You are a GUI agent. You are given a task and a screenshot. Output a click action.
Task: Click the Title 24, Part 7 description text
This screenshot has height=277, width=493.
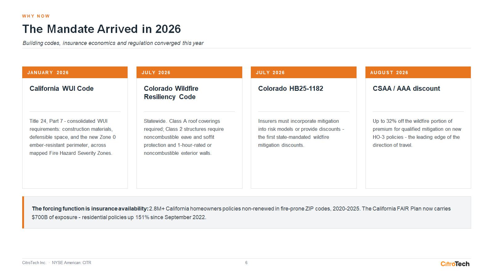73,137
